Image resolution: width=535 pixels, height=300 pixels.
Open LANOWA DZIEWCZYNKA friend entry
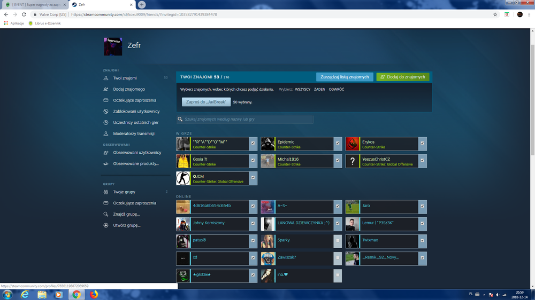coord(301,224)
